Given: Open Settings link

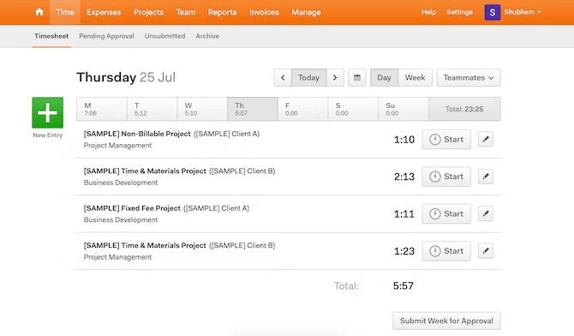Looking at the screenshot, I should point(459,12).
